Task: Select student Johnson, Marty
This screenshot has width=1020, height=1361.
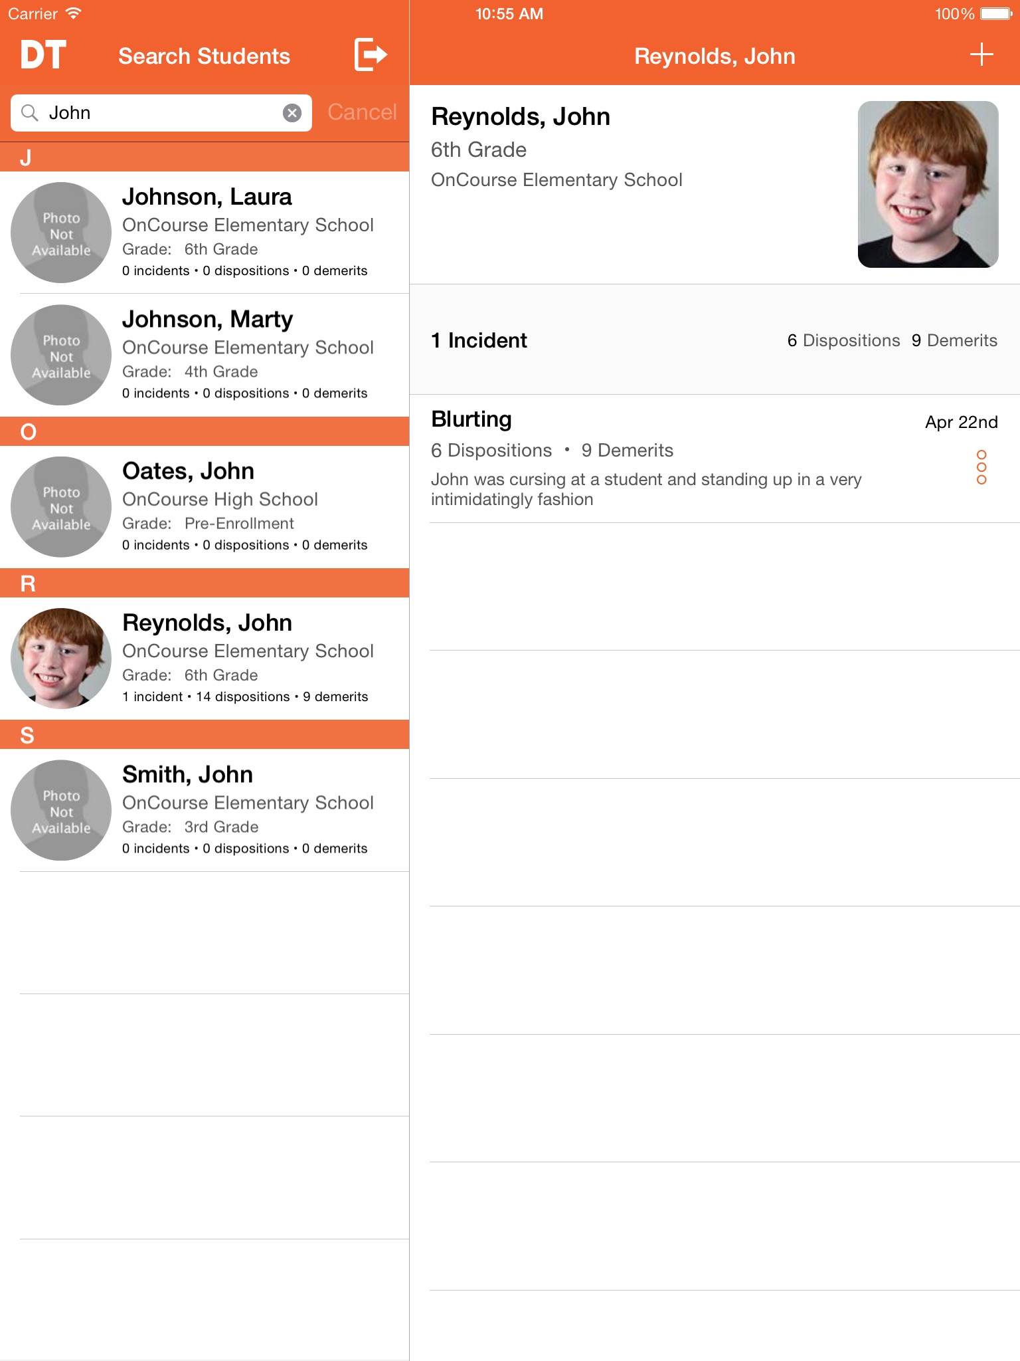Action: (x=205, y=355)
